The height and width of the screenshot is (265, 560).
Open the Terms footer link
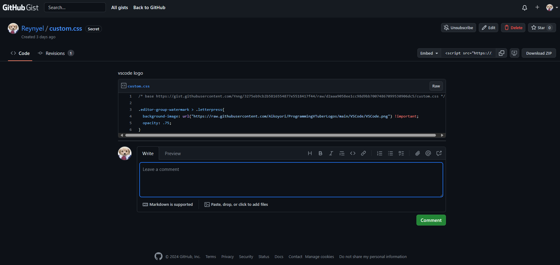tap(211, 257)
